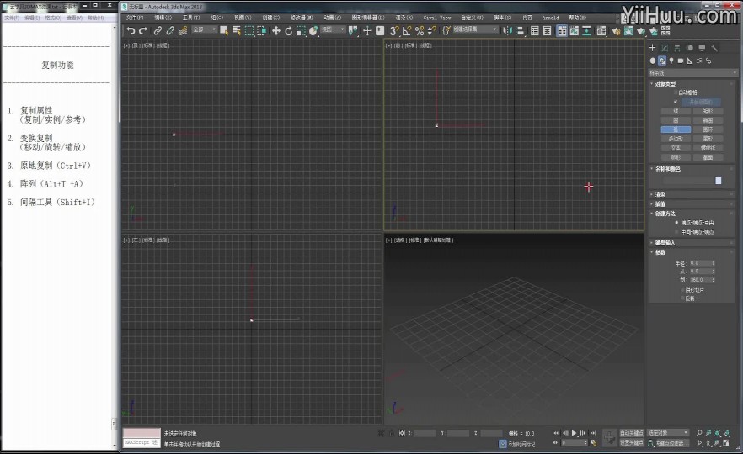Image resolution: width=743 pixels, height=454 pixels.
Task: Activate the Select and Rotate tool
Action: pos(289,31)
